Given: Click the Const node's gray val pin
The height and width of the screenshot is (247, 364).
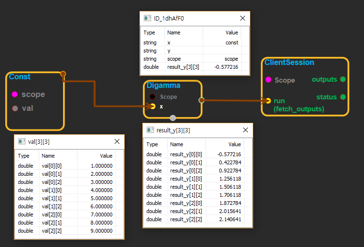Looking at the screenshot, I should (15, 108).
